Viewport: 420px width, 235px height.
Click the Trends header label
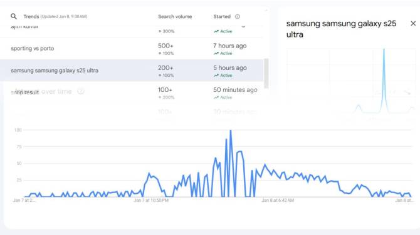[x=31, y=16]
